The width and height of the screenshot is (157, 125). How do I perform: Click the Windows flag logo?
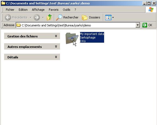coord(151,10)
